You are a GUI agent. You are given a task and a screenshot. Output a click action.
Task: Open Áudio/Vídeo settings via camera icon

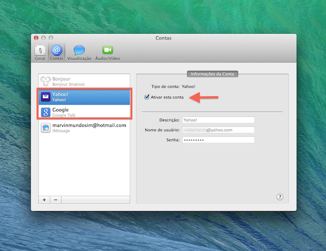[107, 50]
